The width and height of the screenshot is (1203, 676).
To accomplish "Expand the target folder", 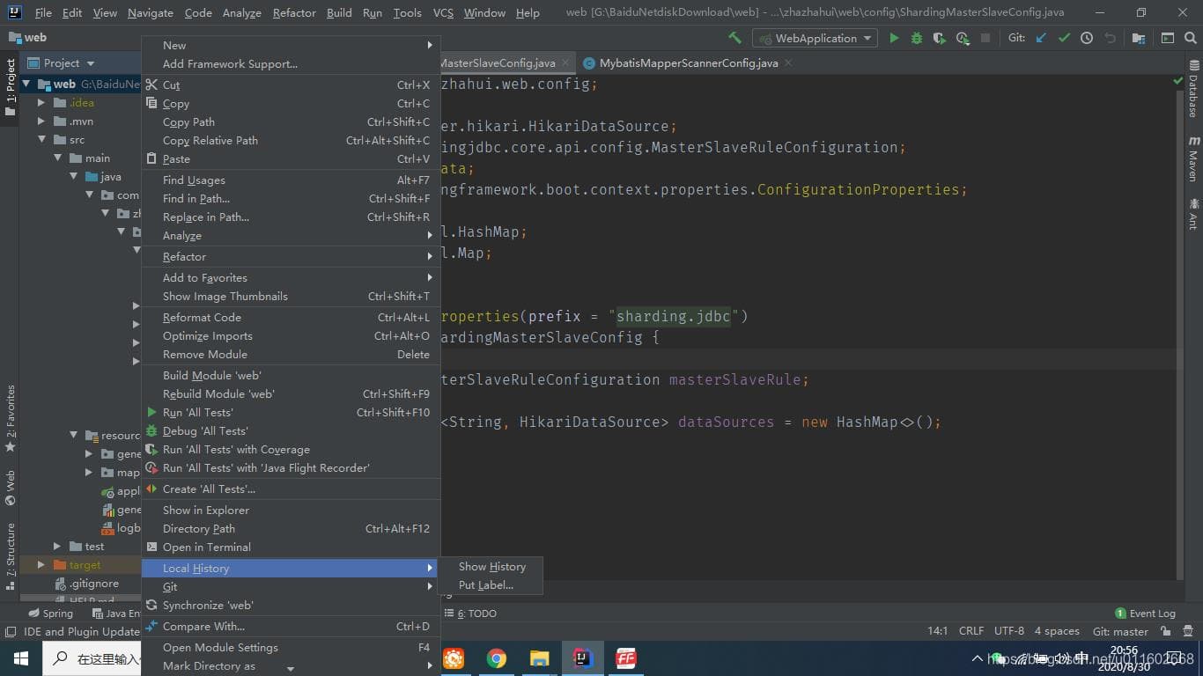I will (x=41, y=565).
